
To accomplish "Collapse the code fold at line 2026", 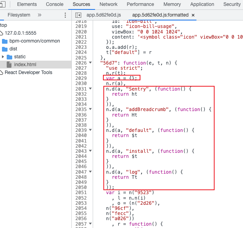I will pyautogui.click(x=90, y=63).
